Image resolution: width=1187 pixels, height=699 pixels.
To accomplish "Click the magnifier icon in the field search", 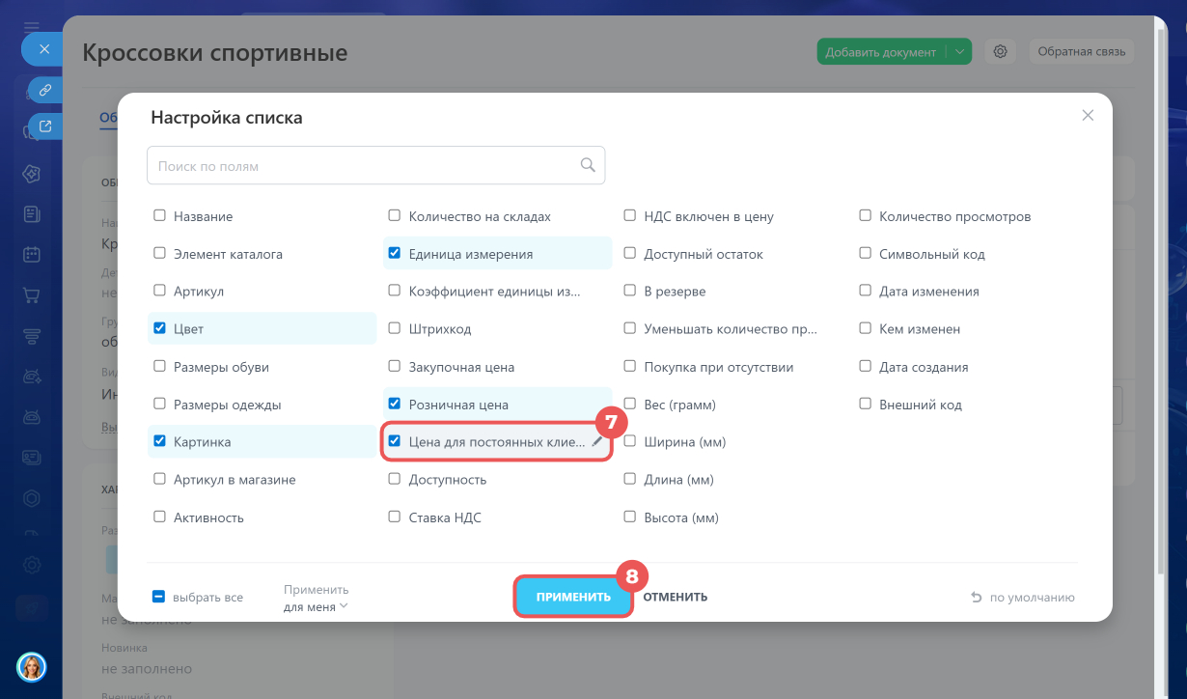I will pos(588,165).
